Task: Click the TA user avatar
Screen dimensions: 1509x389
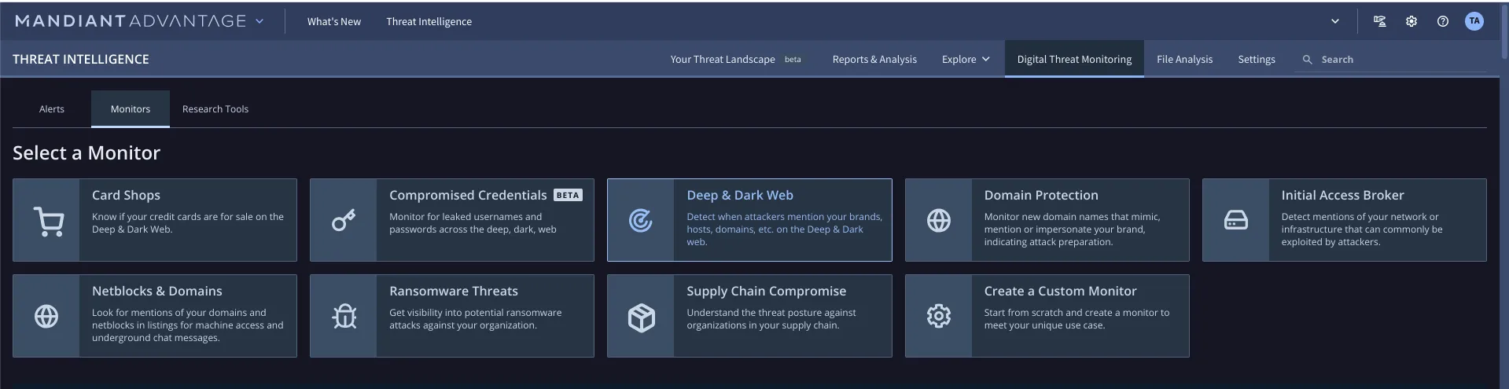Action: click(x=1474, y=22)
